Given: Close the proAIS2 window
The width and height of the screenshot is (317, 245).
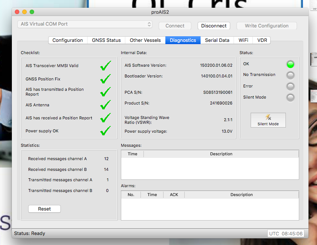Looking at the screenshot, I should coord(17,12).
